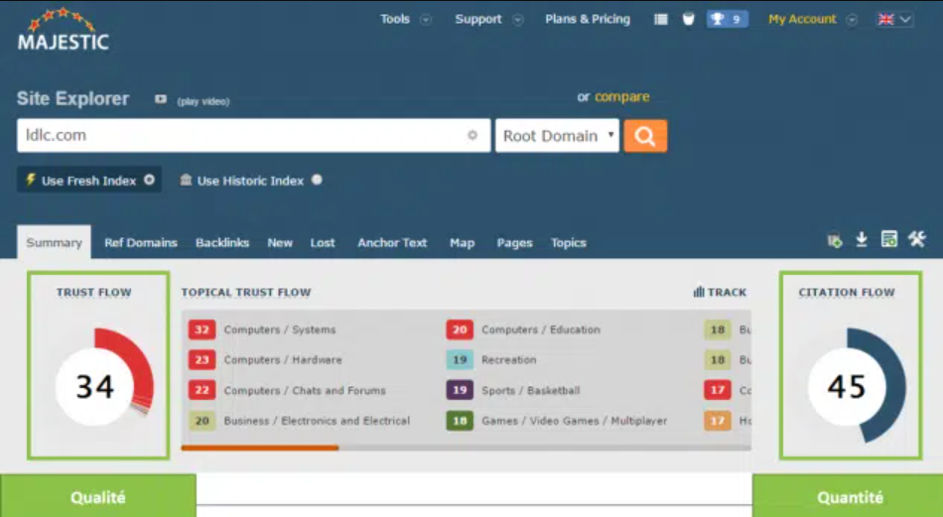Click the wrench tools icon in the tab bar
The image size is (943, 517).
[916, 239]
